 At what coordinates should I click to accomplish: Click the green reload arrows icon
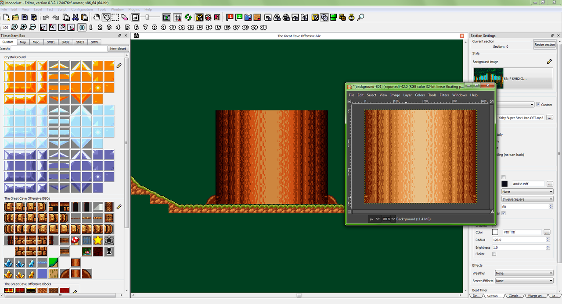click(x=188, y=18)
